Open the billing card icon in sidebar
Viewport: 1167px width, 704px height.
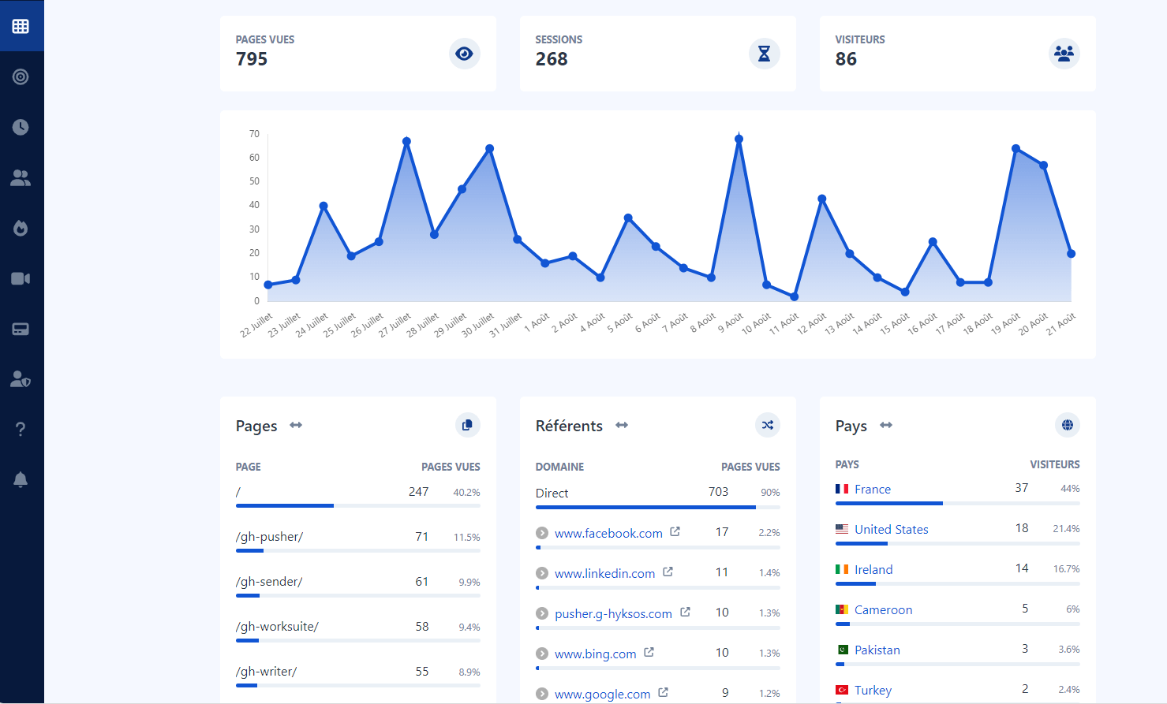click(x=21, y=329)
